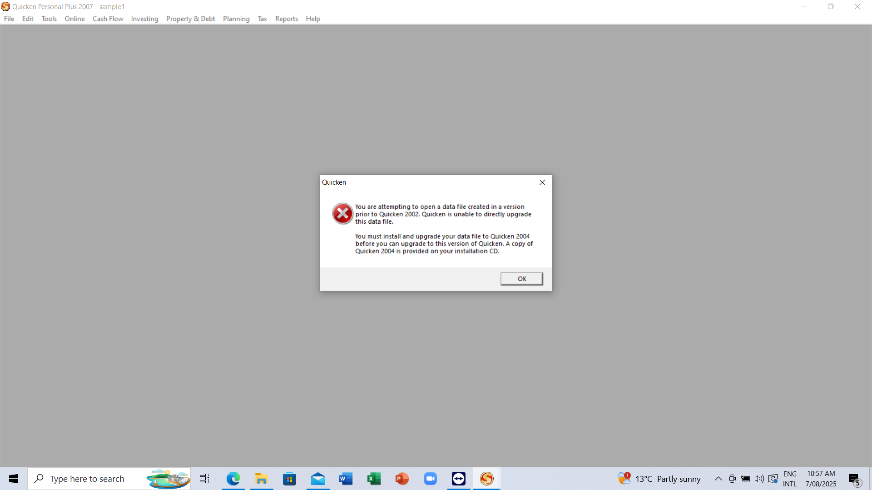Screen dimensions: 872x490
Task: Open the Windows Start menu
Action: tap(14, 479)
